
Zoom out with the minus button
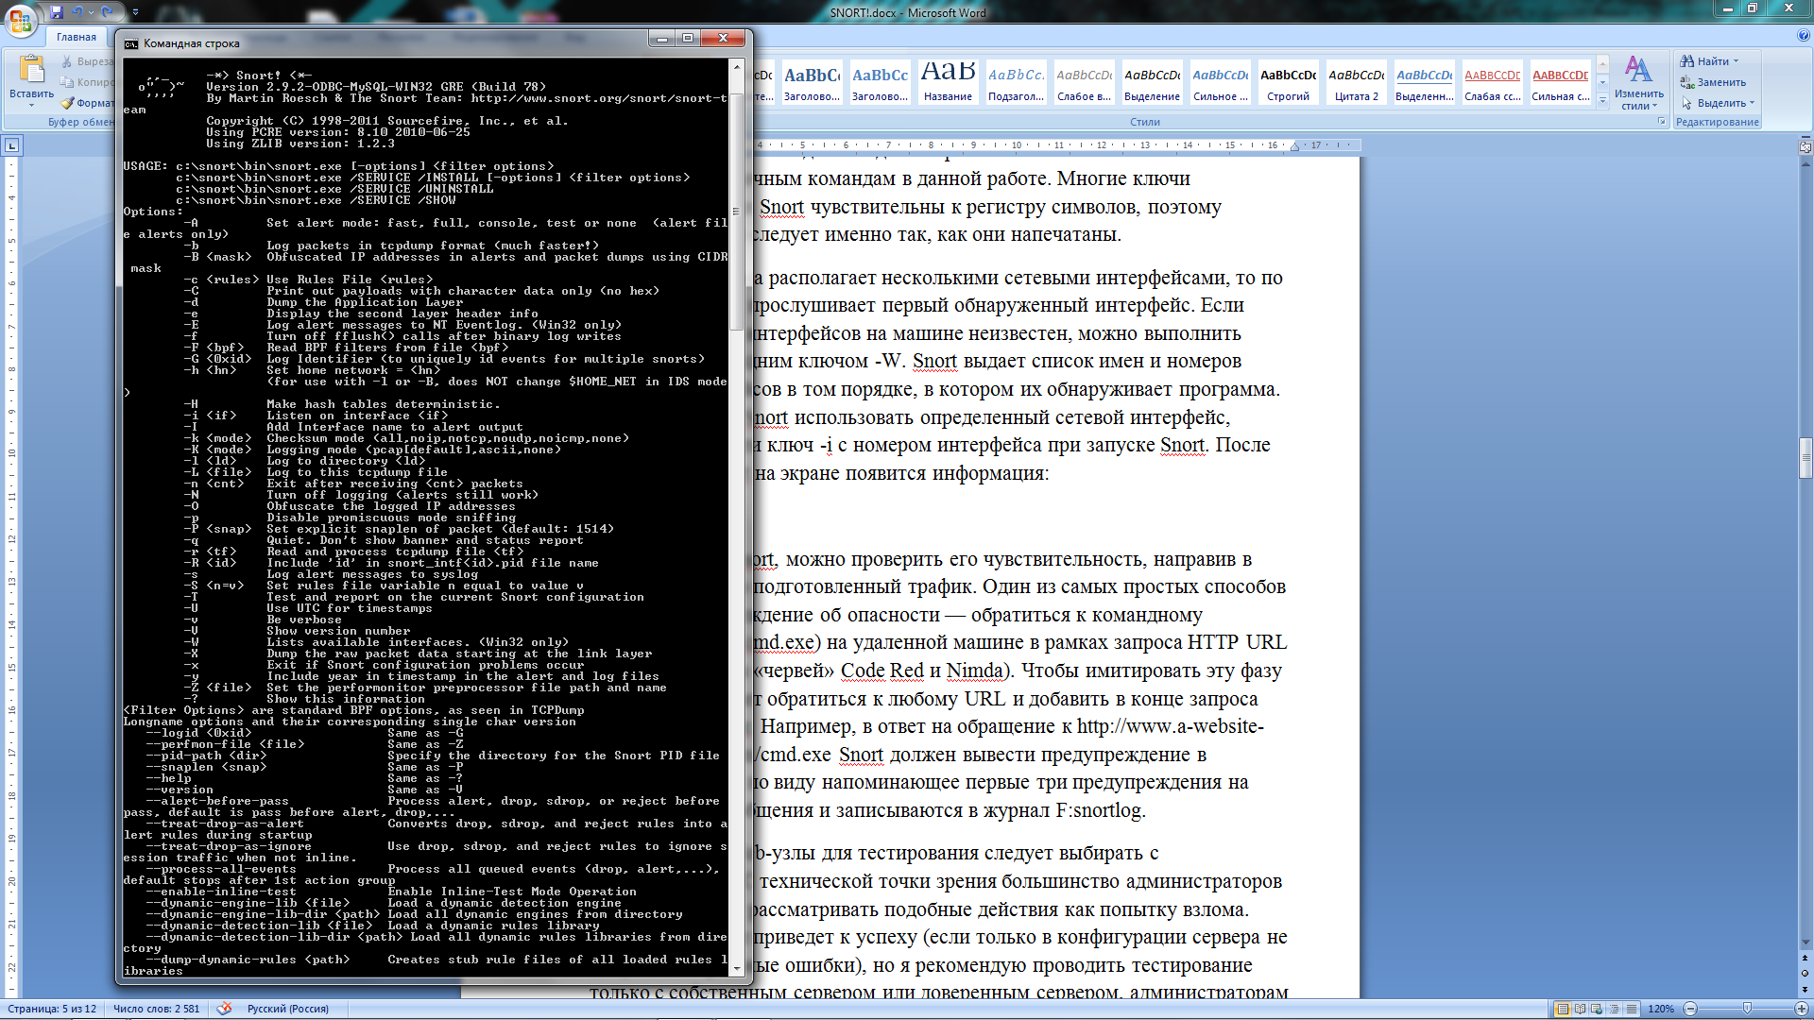[1690, 1009]
